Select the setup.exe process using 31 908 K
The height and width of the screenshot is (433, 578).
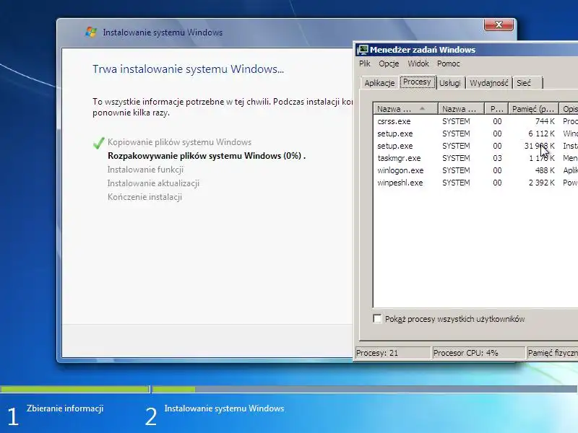tap(475, 146)
